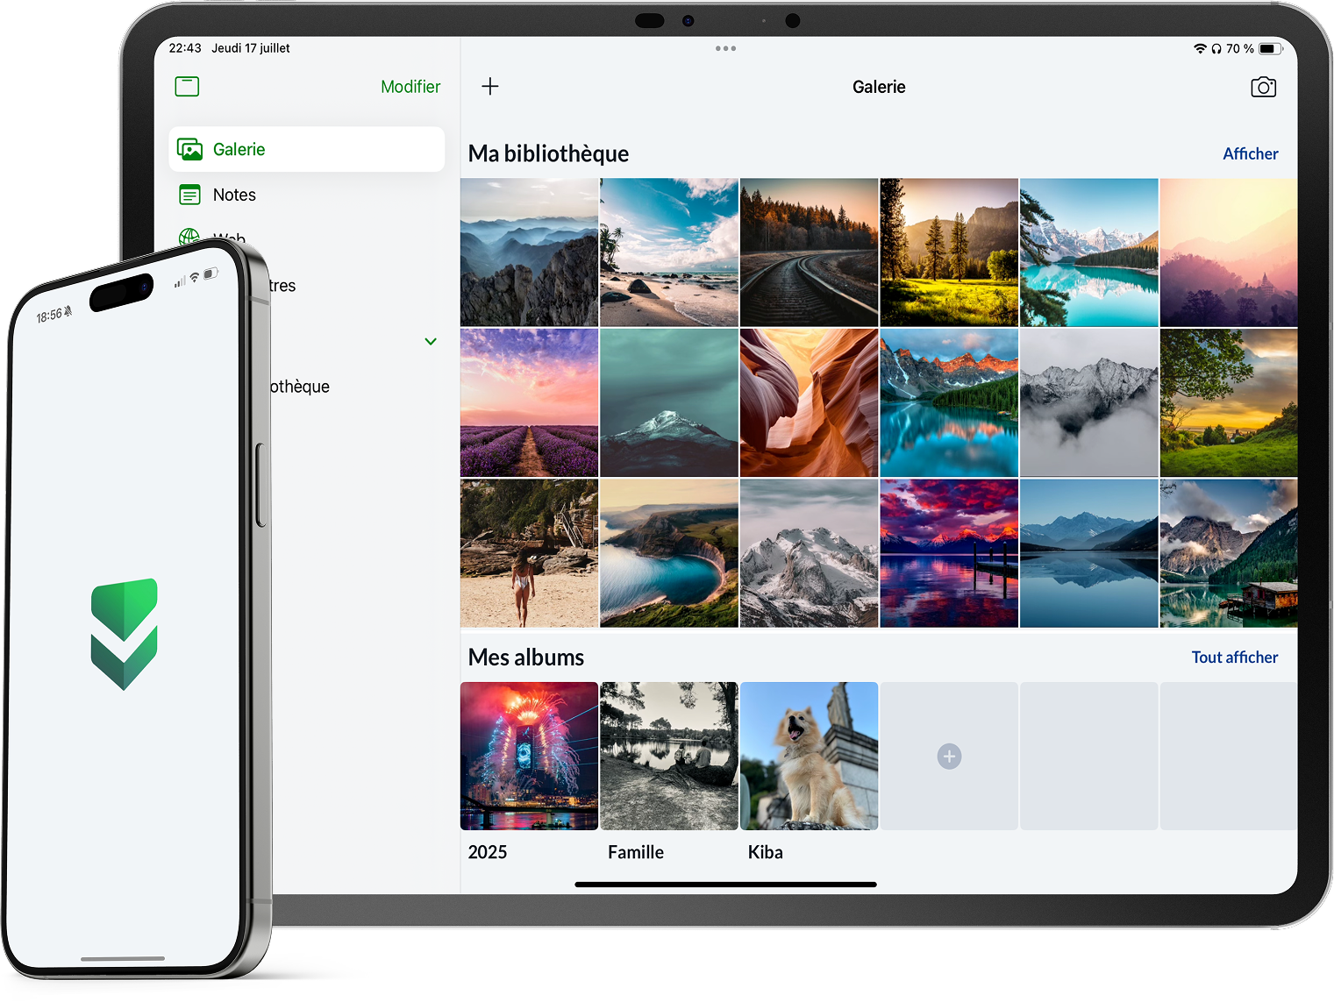Collapse the sidebar section with green chevron
The height and width of the screenshot is (1002, 1334).
[x=431, y=341]
